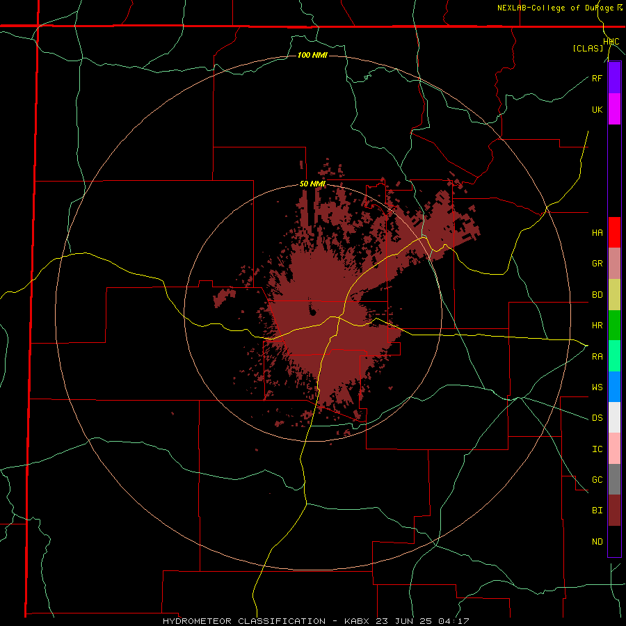Click the DS legend label

pyautogui.click(x=597, y=418)
